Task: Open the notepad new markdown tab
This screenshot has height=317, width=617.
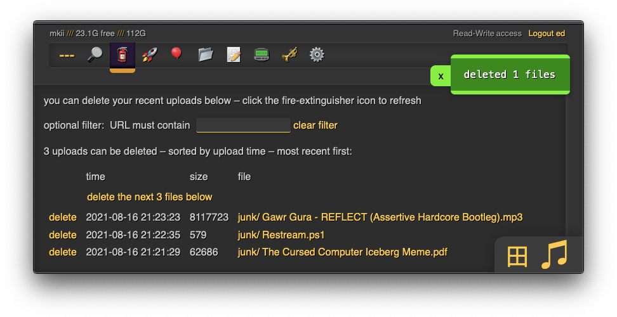Action: click(234, 55)
